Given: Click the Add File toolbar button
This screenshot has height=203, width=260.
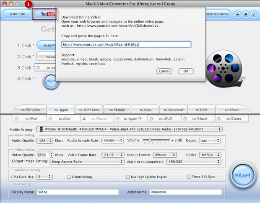Looking at the screenshot, I should 18,14.
